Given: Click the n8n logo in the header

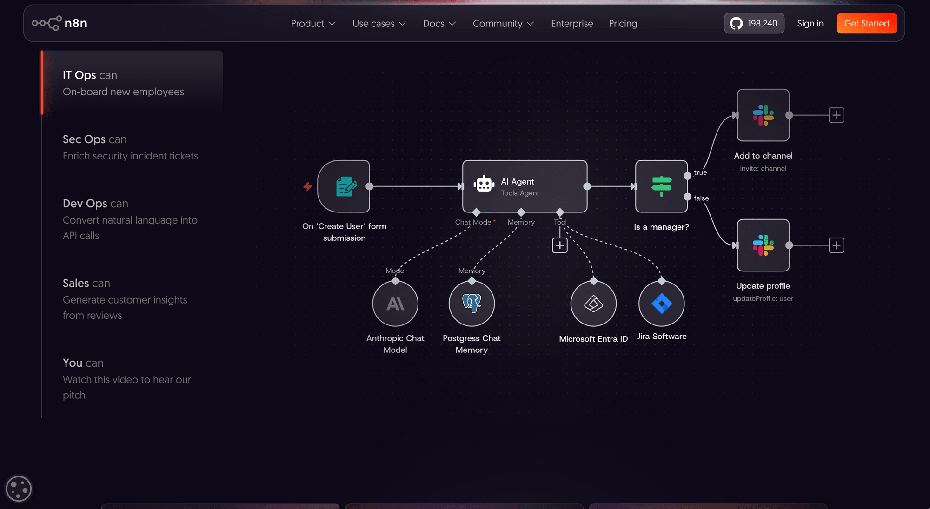Looking at the screenshot, I should 60,23.
